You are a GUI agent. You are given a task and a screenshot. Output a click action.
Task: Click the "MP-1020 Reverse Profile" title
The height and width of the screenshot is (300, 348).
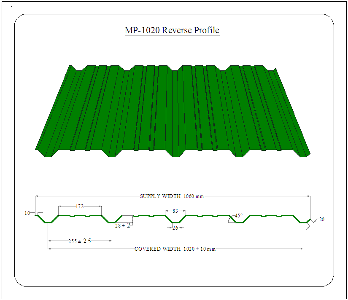[x=172, y=30]
